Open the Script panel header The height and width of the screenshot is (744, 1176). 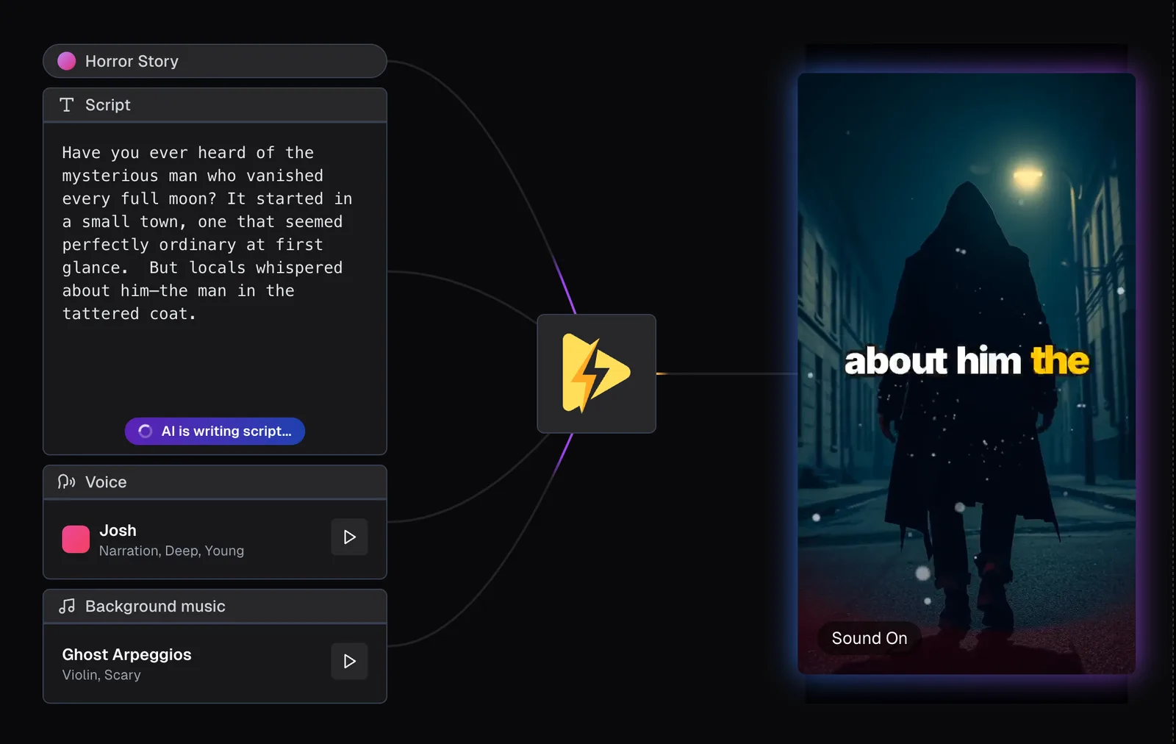pyautogui.click(x=215, y=105)
